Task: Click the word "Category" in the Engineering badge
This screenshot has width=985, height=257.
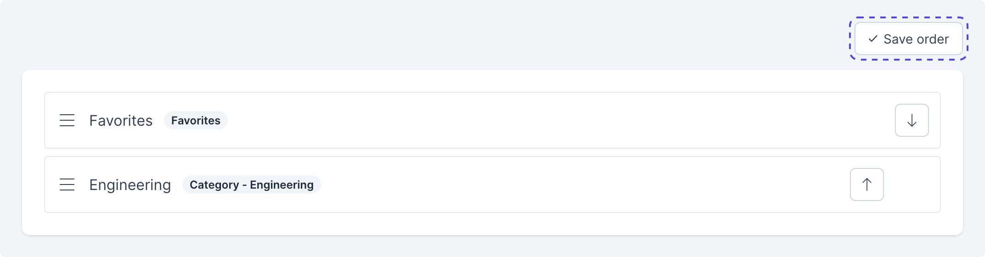Action: tap(214, 185)
